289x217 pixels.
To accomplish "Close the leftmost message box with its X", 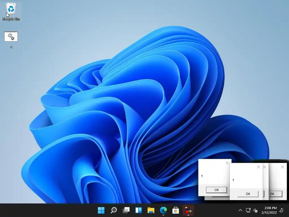I will pyautogui.click(x=227, y=163).
